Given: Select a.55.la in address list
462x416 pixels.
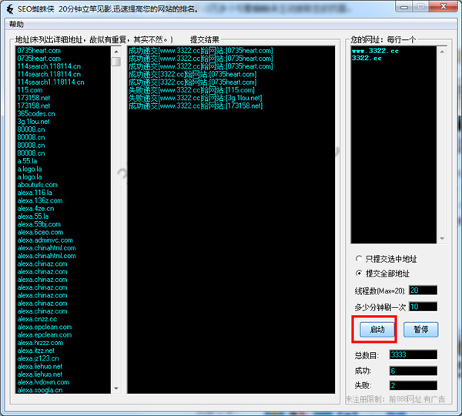Looking at the screenshot, I should tap(27, 161).
